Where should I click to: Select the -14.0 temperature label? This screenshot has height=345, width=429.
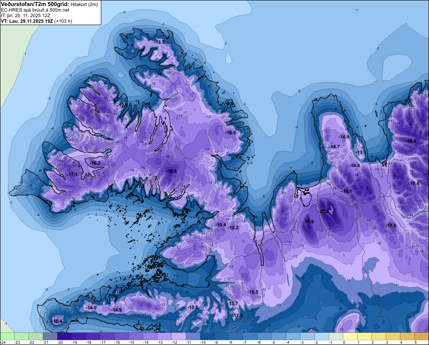pyautogui.click(x=91, y=308)
